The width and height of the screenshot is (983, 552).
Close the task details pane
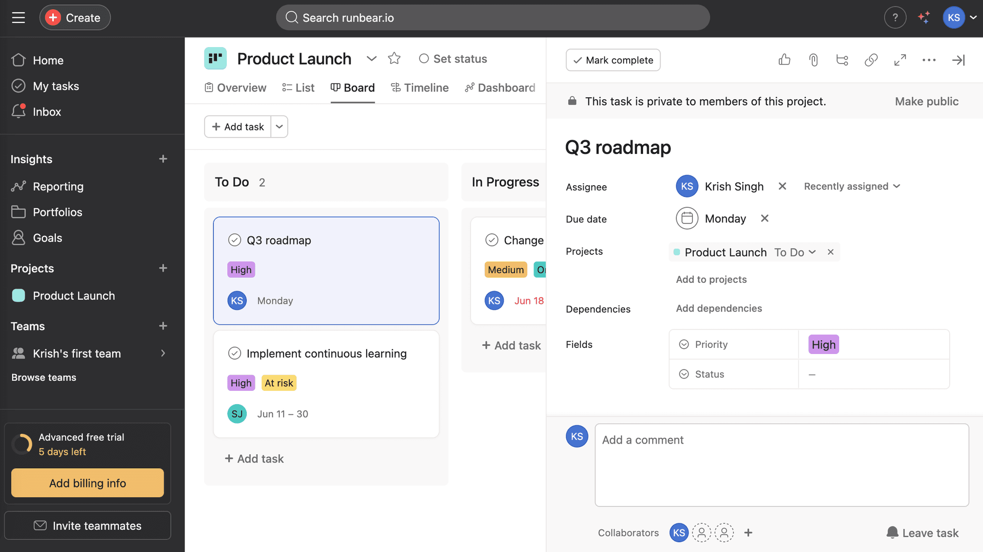[958, 60]
